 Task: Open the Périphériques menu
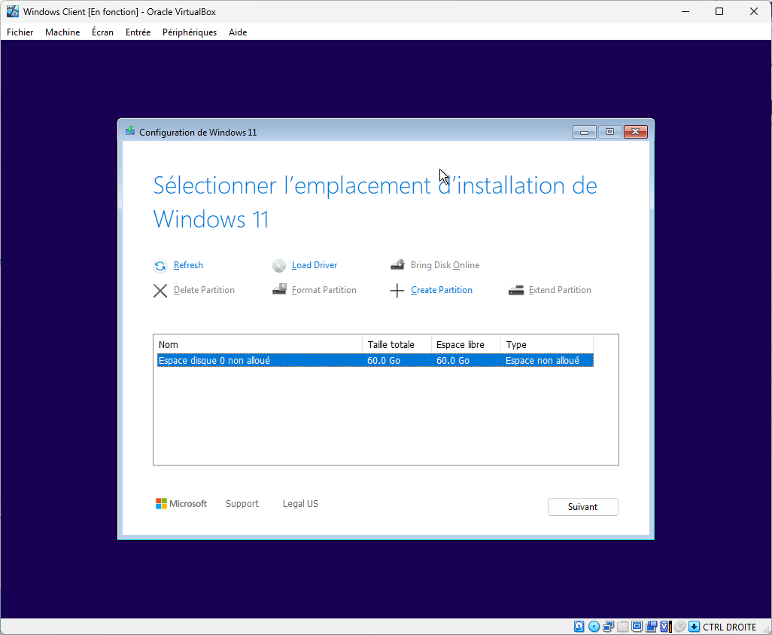coord(190,32)
